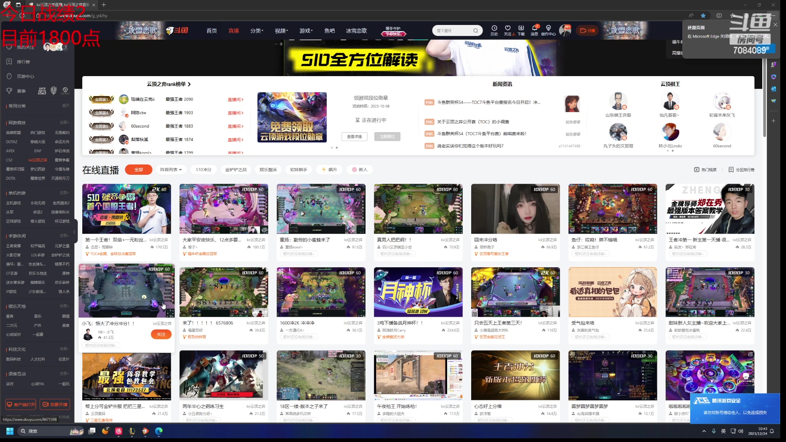
Task: Select the 娱乐整活 filter tab
Action: point(268,170)
